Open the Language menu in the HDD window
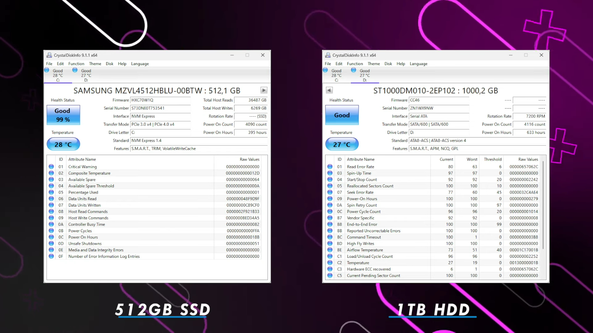The width and height of the screenshot is (593, 333). 418,64
